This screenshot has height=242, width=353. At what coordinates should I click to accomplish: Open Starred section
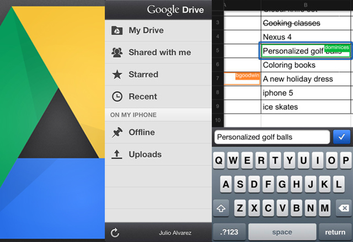(158, 74)
